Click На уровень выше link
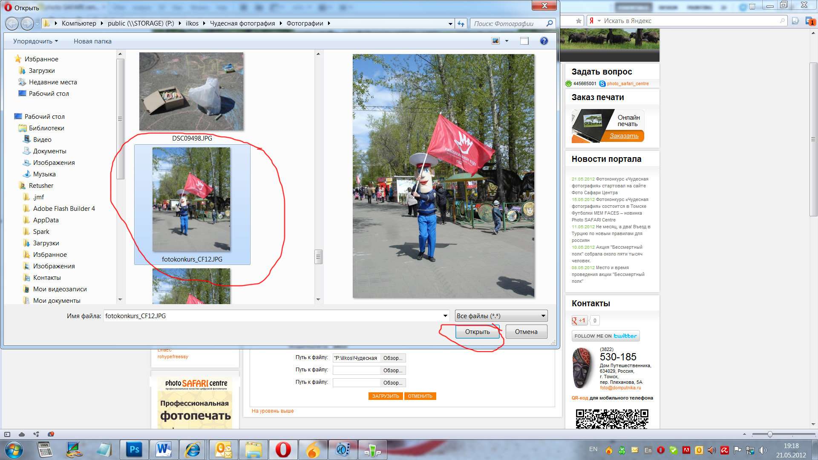The height and width of the screenshot is (460, 818). pos(273,411)
